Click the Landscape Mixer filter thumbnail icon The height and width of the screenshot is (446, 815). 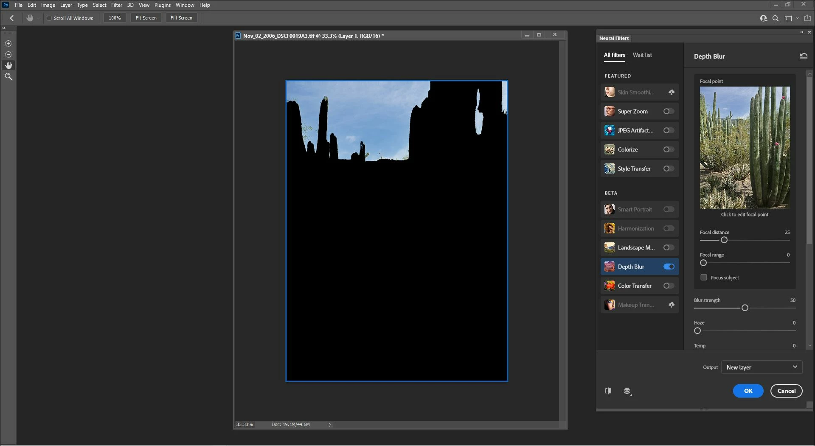[610, 247]
